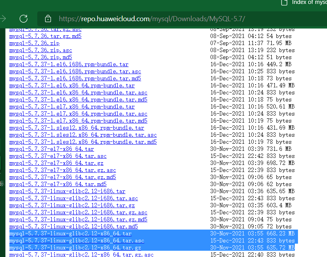The height and width of the screenshot is (257, 327).
Task: Open mysql-5.7.37-1.sles12.x86_64.rpm-bundle.tar.md5 link
Action: [x=83, y=142]
